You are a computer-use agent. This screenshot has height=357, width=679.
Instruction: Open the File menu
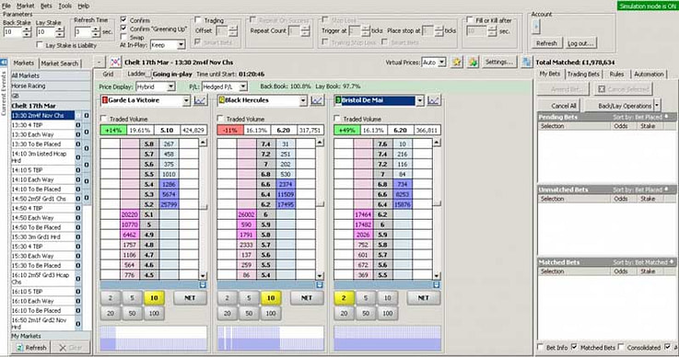click(6, 6)
